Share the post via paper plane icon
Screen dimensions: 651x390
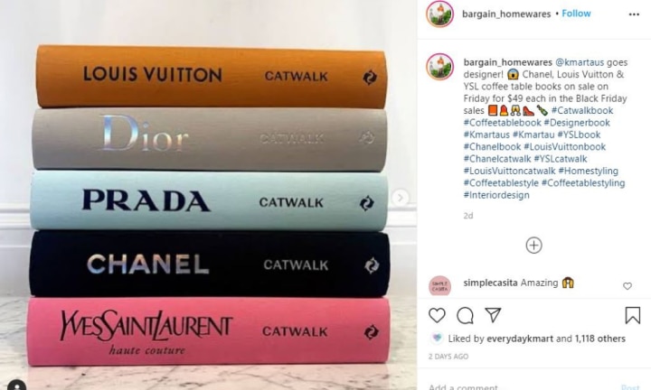[494, 315]
